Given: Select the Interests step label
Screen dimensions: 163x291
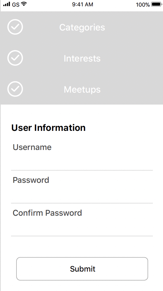Looking at the screenshot, I should pos(82,59).
